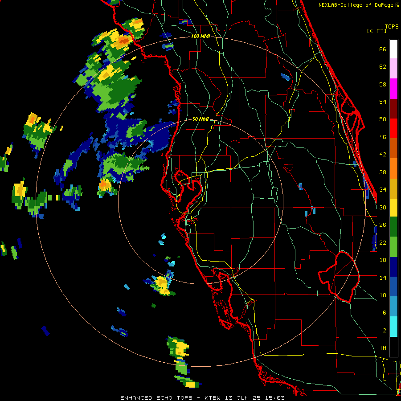The width and height of the screenshot is (401, 401).
Task: Click the white swatch at top of legend
Action: (x=393, y=49)
